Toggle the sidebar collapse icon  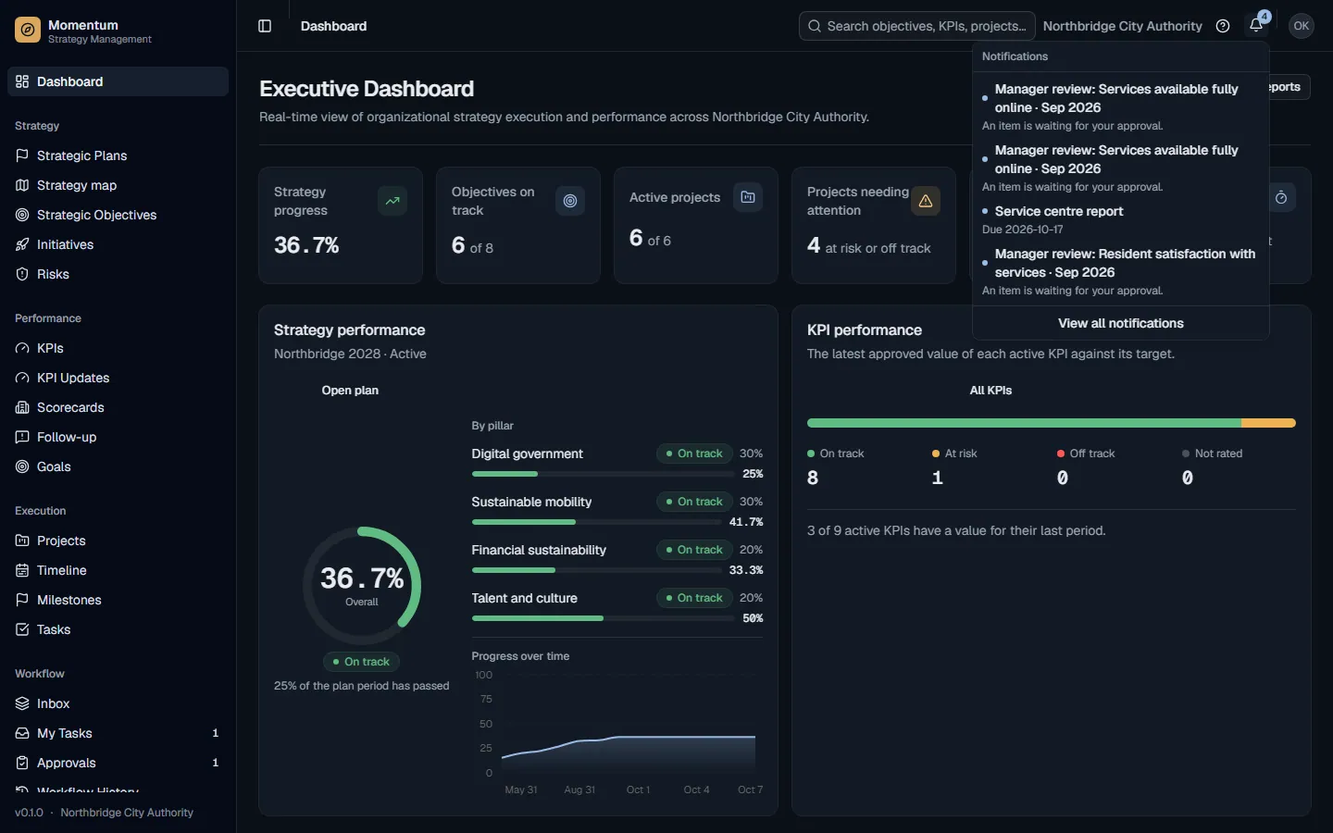[265, 26]
